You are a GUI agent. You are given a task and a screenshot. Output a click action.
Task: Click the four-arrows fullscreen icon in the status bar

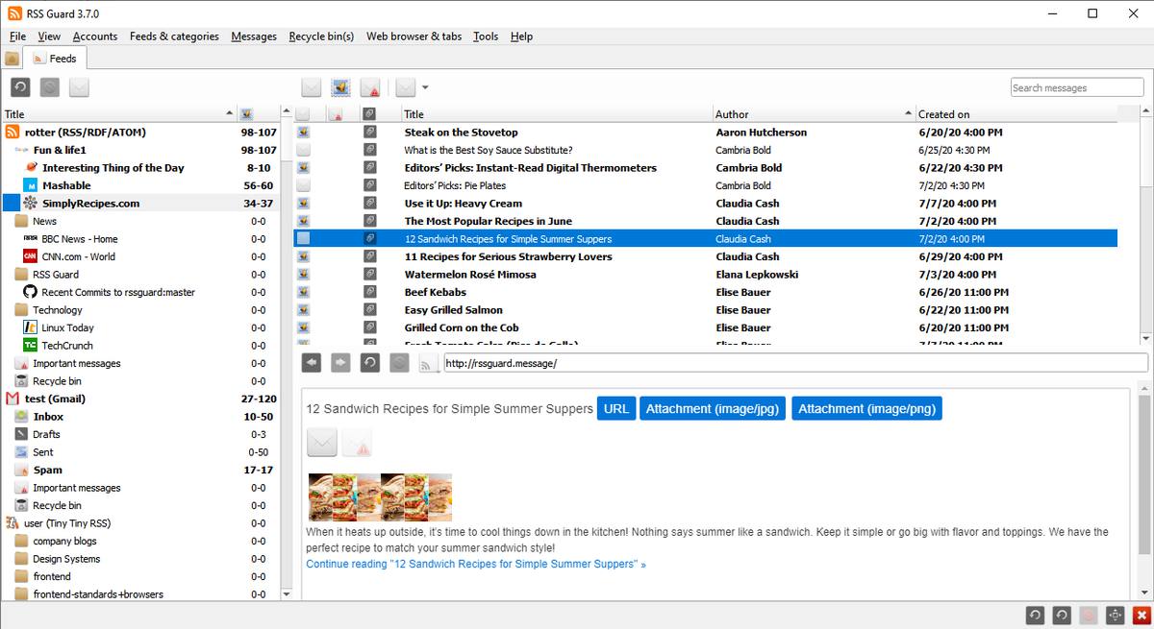1116,616
